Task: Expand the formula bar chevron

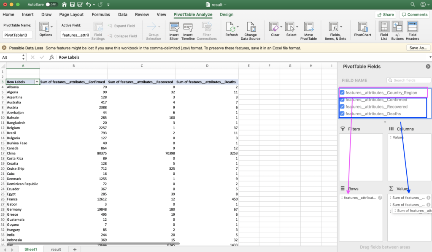Action: (x=430, y=57)
